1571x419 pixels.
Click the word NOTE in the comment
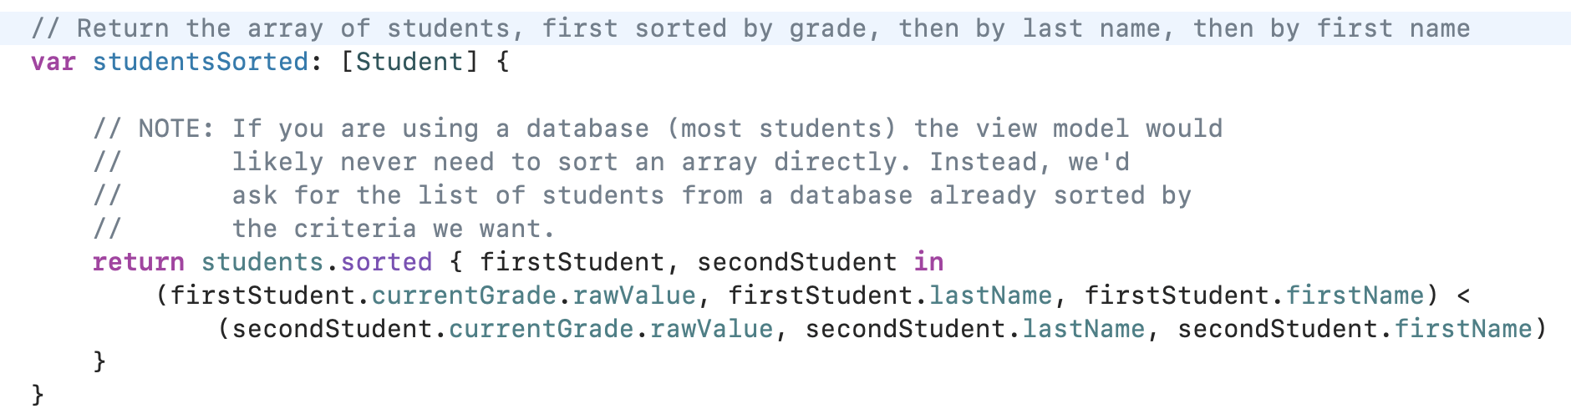175,129
